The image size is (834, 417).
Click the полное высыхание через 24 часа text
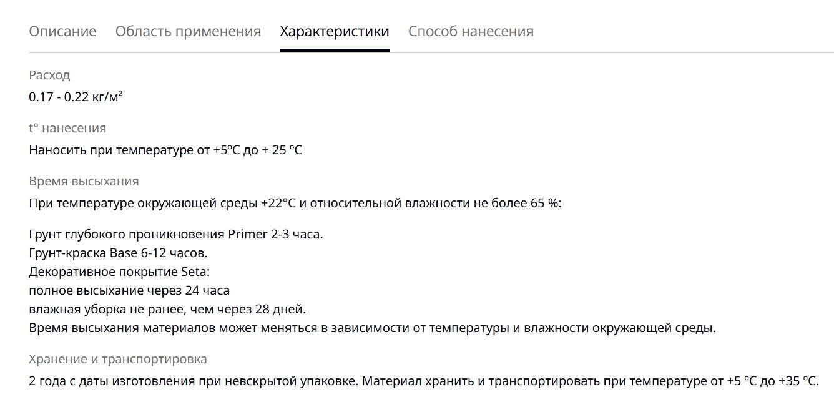(129, 290)
